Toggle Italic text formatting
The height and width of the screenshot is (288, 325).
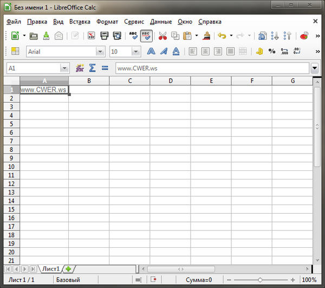[x=164, y=52]
